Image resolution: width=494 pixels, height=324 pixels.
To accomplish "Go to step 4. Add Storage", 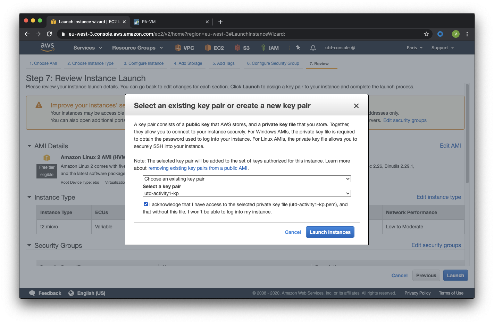I will click(188, 63).
